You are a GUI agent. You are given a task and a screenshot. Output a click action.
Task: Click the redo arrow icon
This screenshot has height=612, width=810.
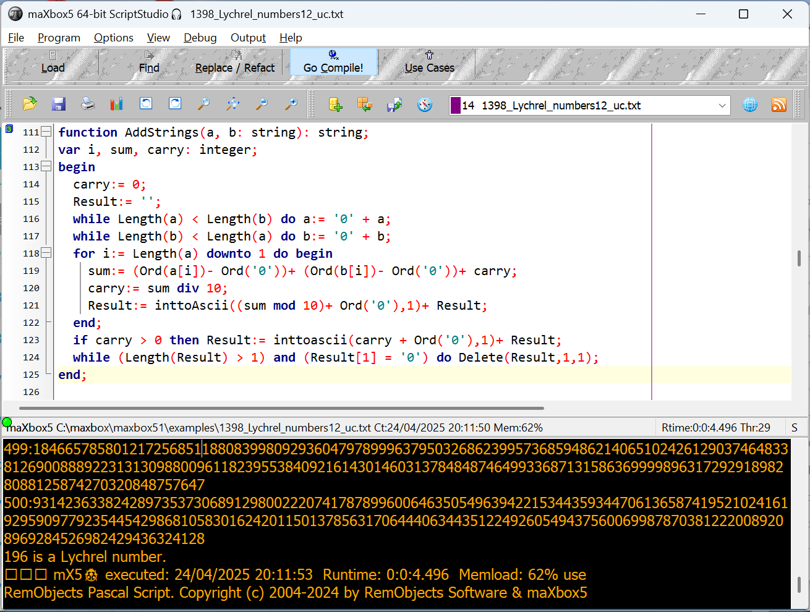[175, 104]
